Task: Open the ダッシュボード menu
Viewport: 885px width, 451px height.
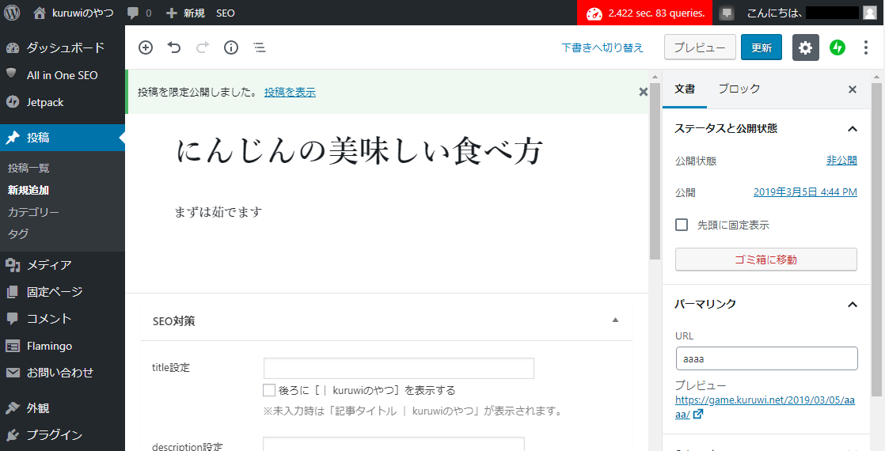Action: 62,48
